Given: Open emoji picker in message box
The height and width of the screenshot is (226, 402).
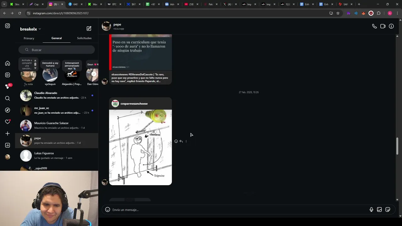Looking at the screenshot, I should [x=107, y=210].
